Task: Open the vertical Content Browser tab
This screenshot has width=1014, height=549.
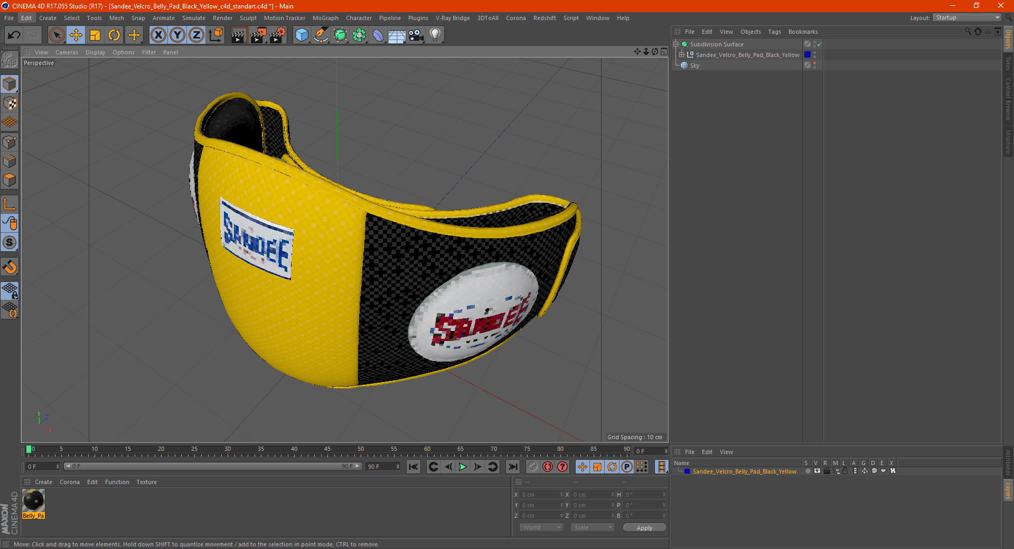Action: click(x=1008, y=99)
